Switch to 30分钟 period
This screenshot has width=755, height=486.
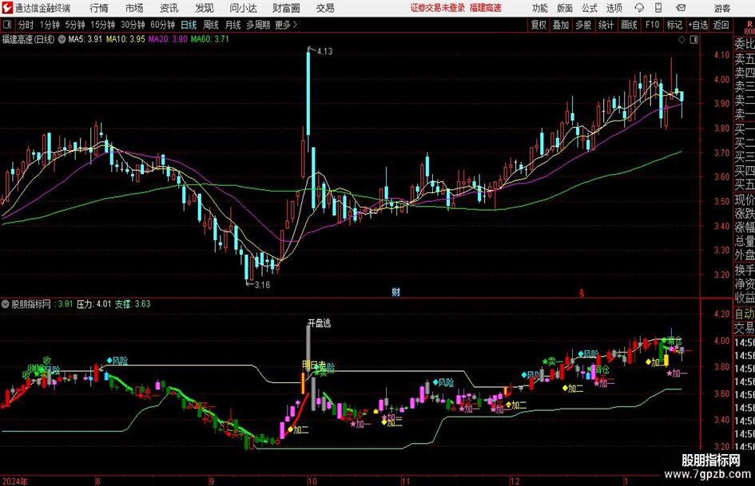pyautogui.click(x=133, y=25)
